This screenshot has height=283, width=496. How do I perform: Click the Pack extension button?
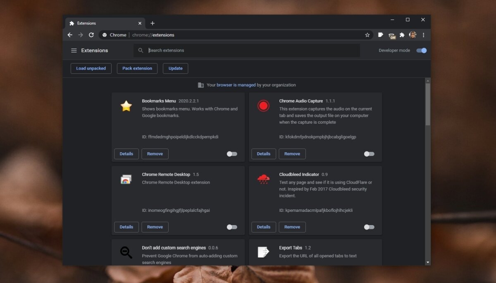[x=137, y=68]
